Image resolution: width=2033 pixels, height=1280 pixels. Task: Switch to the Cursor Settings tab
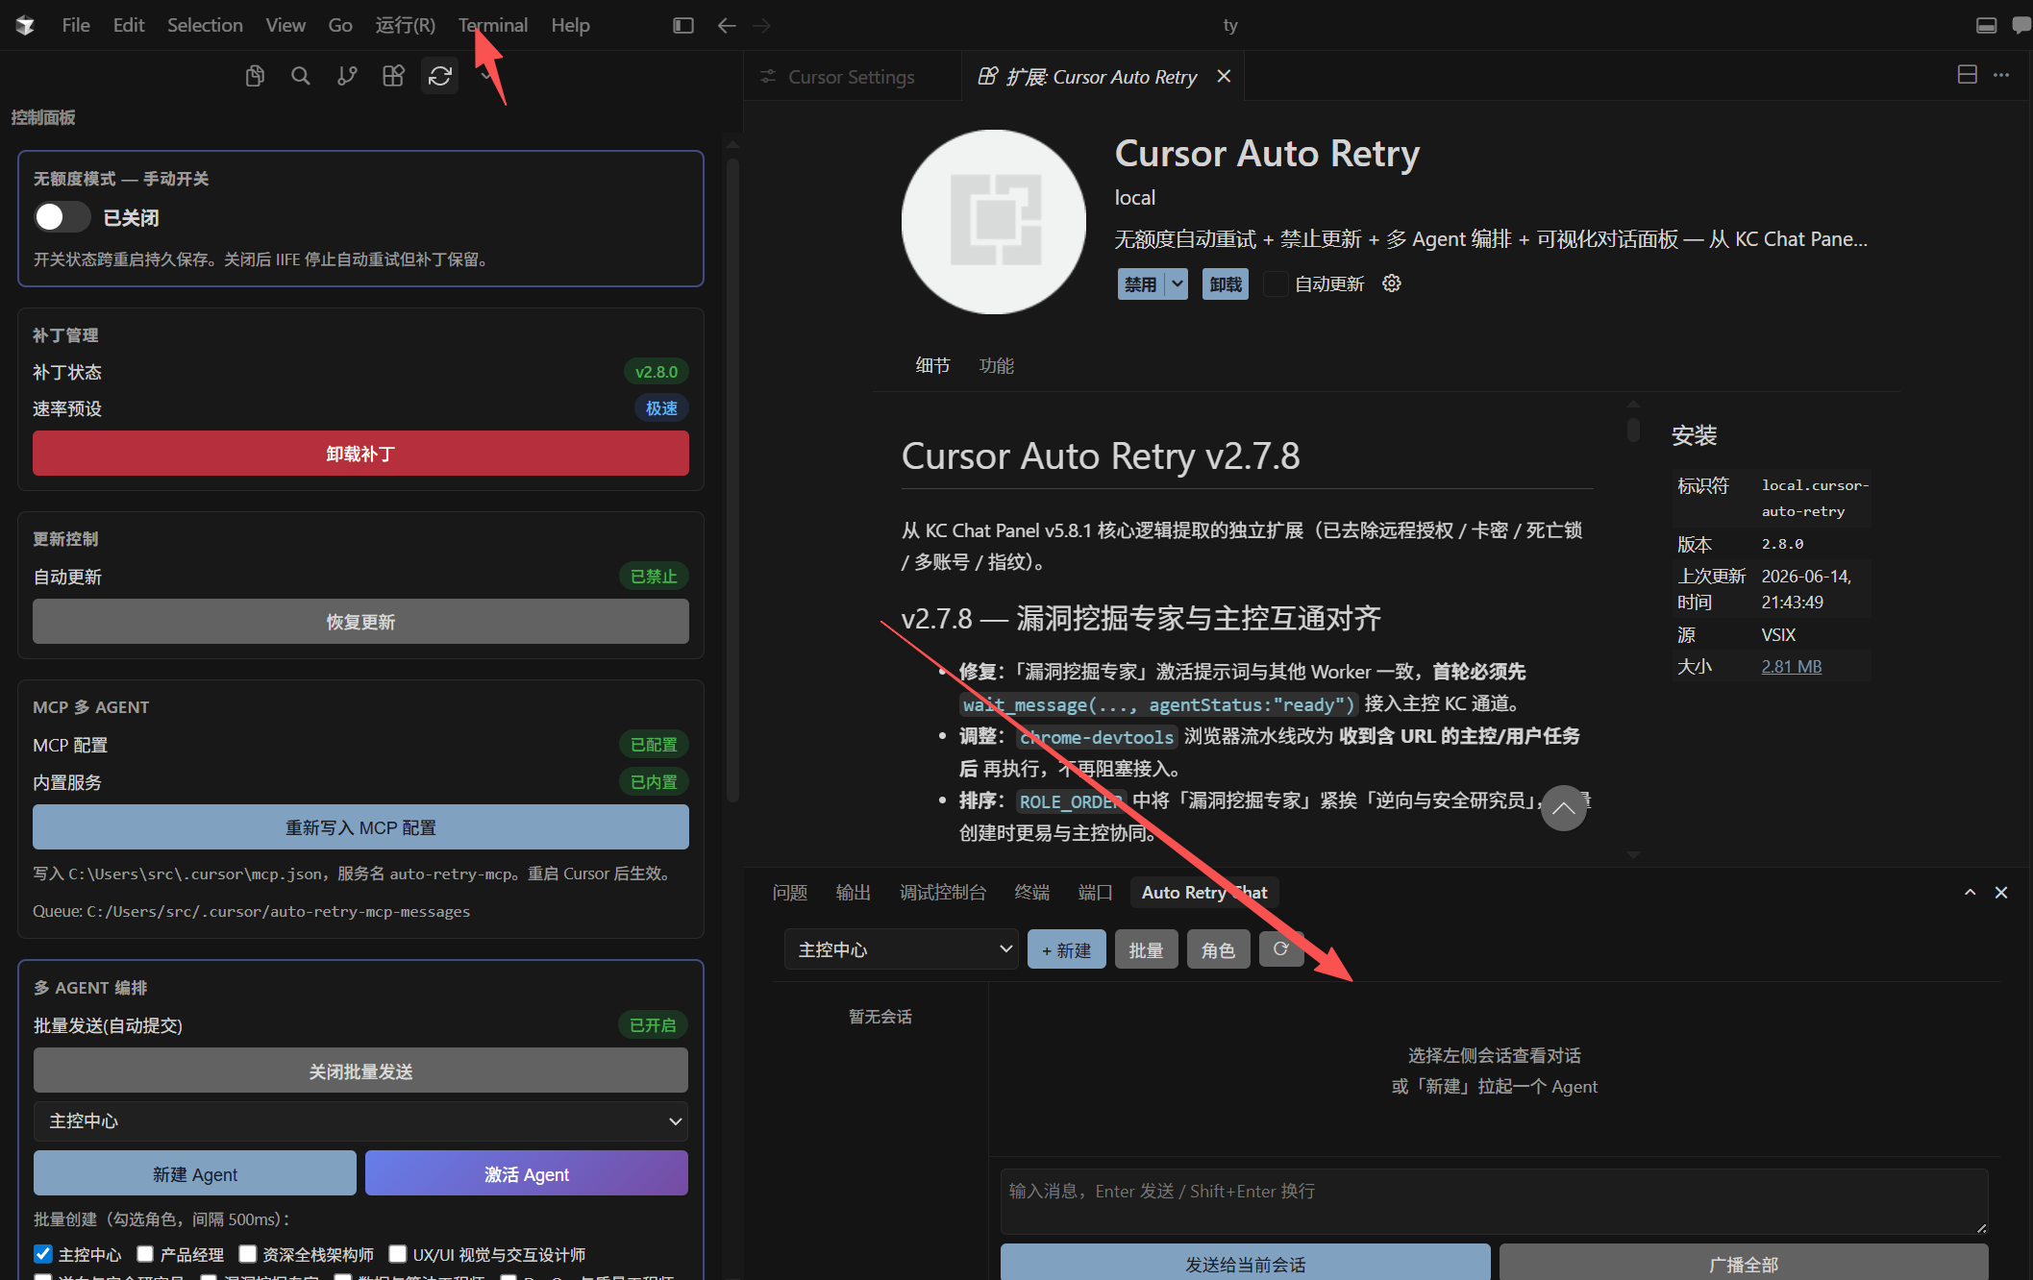tap(852, 76)
